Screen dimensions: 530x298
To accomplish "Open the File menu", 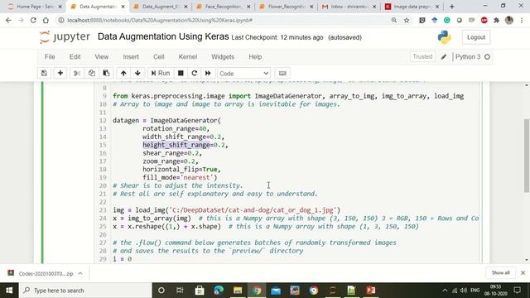I will [x=50, y=57].
